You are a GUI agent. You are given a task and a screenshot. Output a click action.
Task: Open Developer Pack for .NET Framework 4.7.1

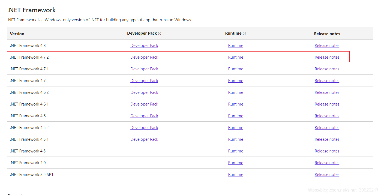144,69
